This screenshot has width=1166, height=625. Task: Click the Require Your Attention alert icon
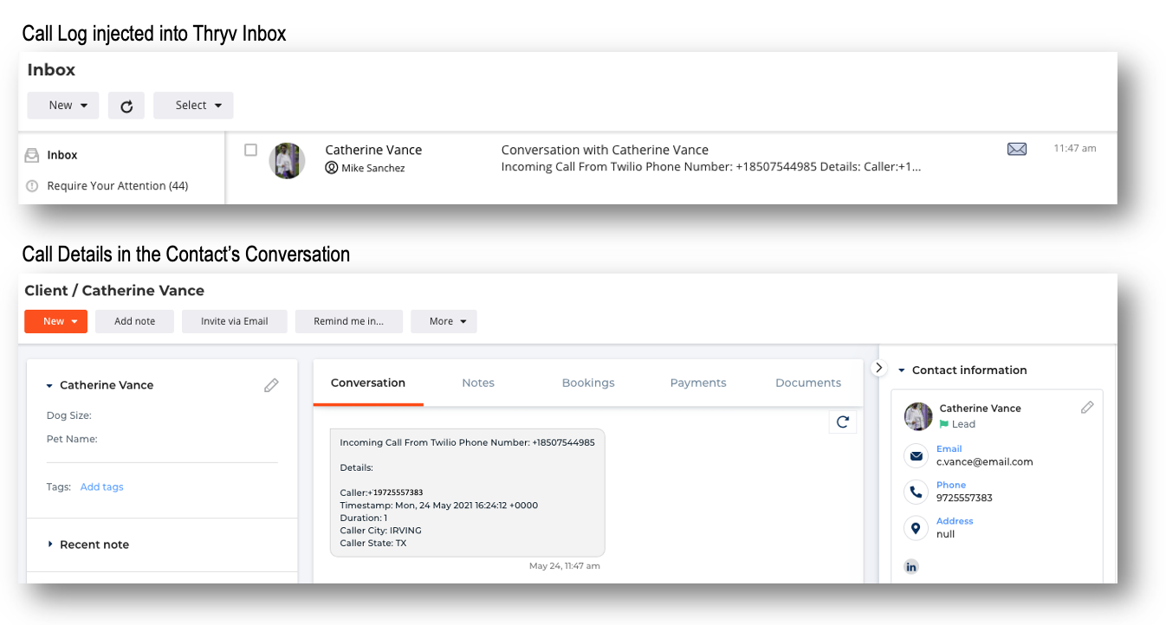click(x=32, y=185)
